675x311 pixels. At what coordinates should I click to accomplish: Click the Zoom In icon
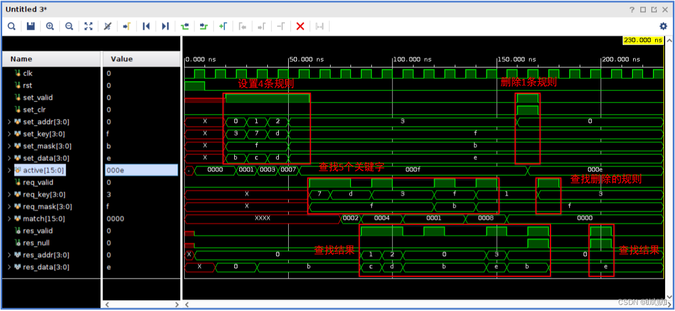click(x=50, y=26)
